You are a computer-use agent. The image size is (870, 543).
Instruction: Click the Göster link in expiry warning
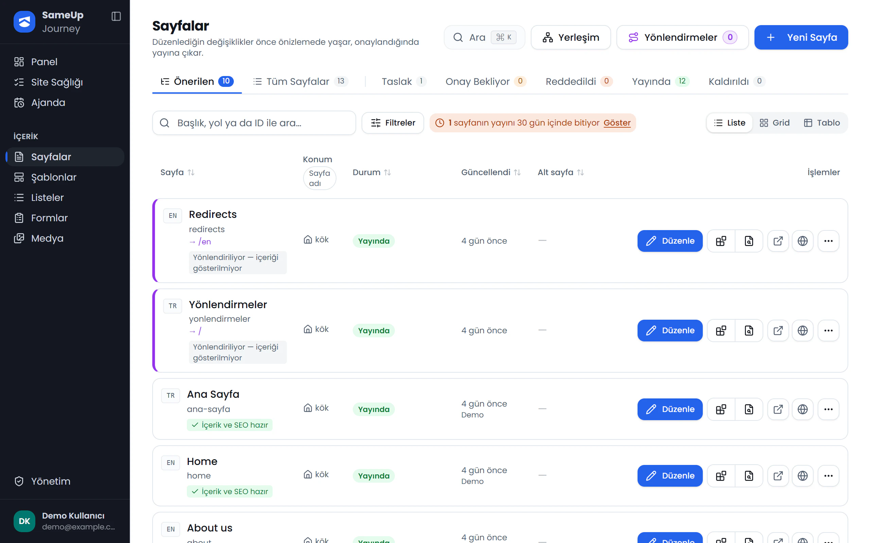click(x=617, y=123)
